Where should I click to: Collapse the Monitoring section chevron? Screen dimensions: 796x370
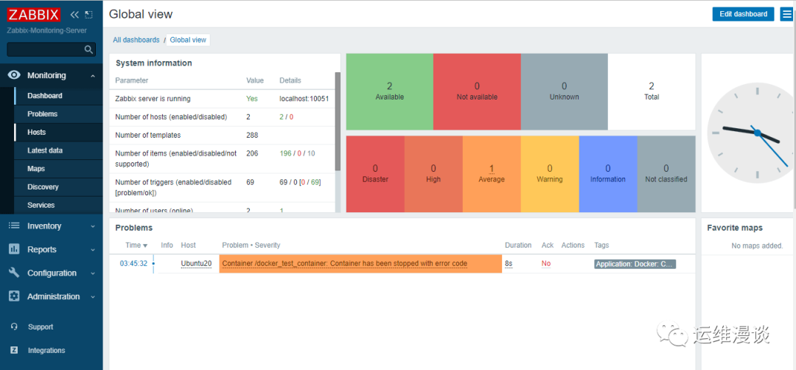tap(92, 76)
